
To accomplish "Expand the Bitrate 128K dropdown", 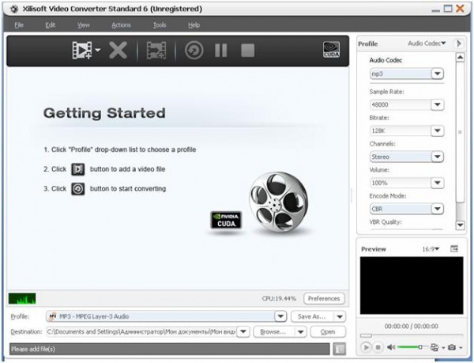I will [x=437, y=130].
